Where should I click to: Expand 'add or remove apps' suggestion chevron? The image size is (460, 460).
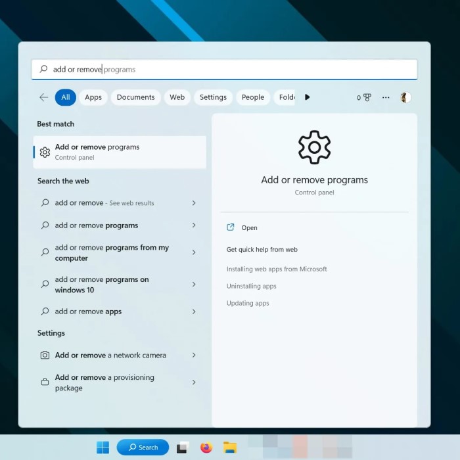coord(194,311)
